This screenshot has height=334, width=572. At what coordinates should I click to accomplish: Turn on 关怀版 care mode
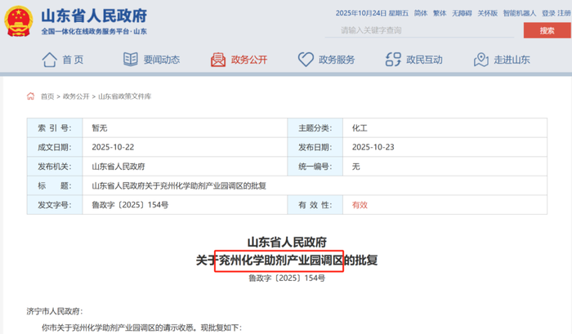(x=487, y=13)
